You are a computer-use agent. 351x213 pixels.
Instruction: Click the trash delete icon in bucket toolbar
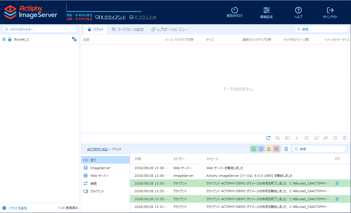(x=345, y=138)
